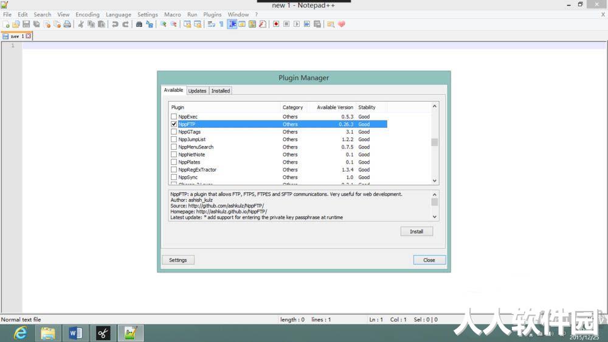Sort by Available Version column header
Viewport: 608px width, 342px height.
pyautogui.click(x=331, y=107)
